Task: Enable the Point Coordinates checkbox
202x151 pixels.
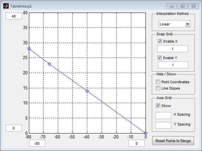Action: [x=158, y=82]
